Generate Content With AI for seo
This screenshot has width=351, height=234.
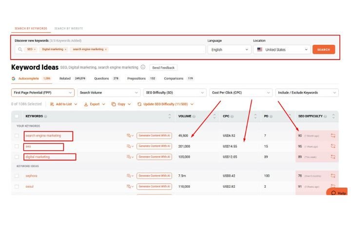(154, 146)
